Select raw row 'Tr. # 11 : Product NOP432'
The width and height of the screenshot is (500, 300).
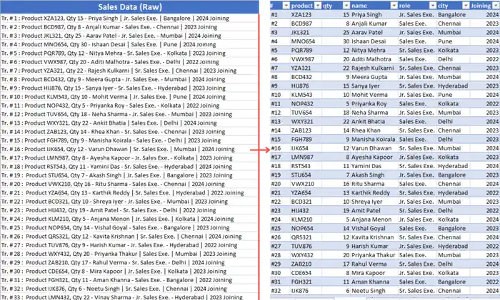tap(129, 105)
